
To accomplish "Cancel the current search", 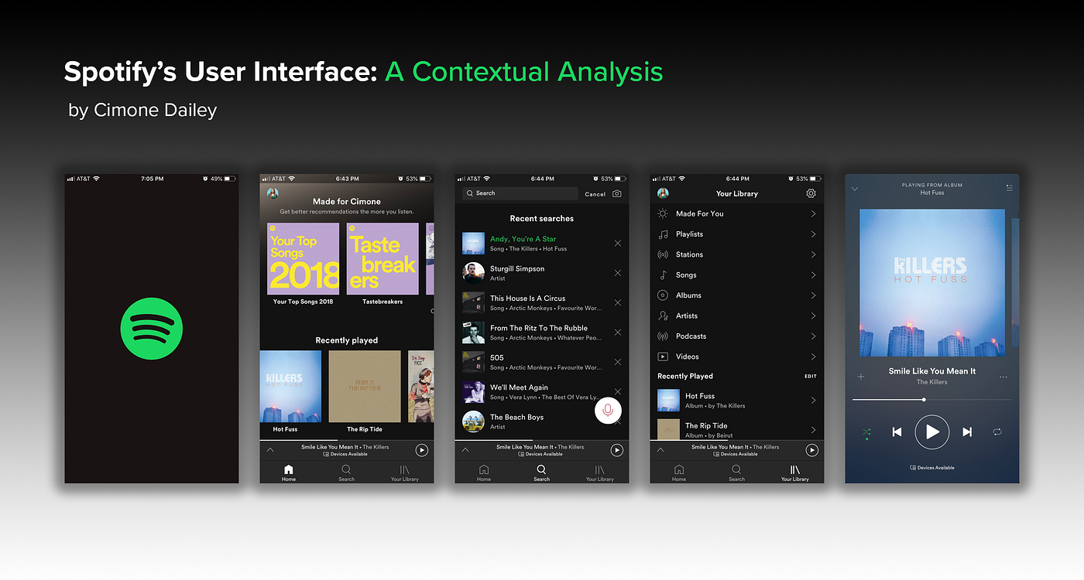I will (x=594, y=193).
